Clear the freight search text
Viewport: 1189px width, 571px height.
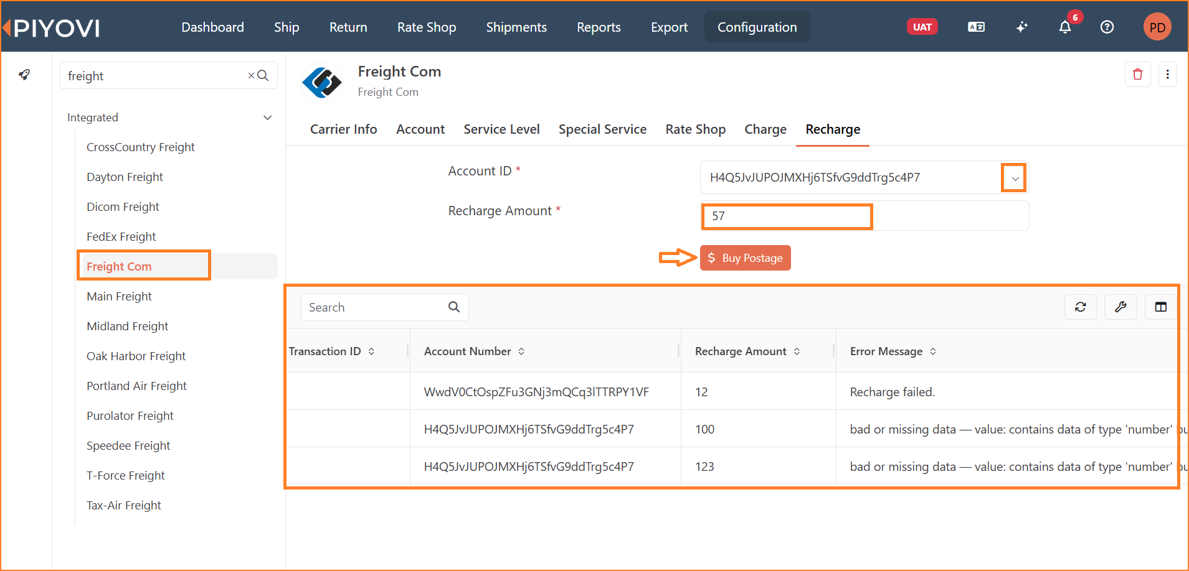pyautogui.click(x=251, y=76)
